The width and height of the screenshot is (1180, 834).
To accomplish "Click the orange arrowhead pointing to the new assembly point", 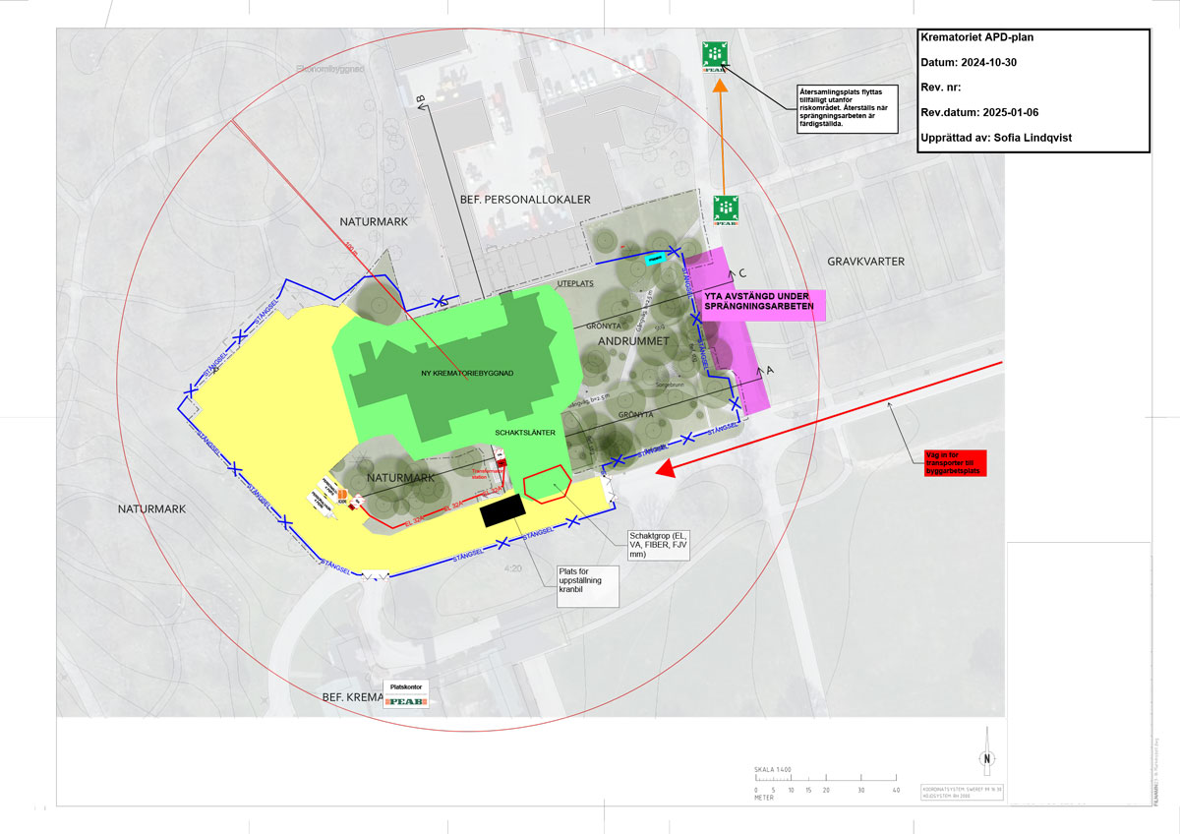I will 720,85.
